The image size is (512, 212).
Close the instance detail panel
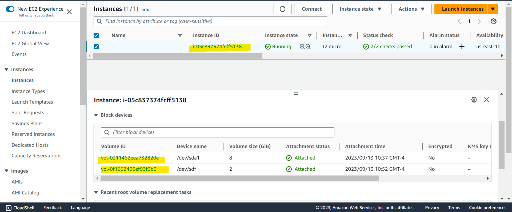[487, 100]
